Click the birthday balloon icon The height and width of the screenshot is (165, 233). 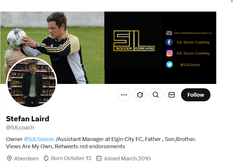coord(46,158)
